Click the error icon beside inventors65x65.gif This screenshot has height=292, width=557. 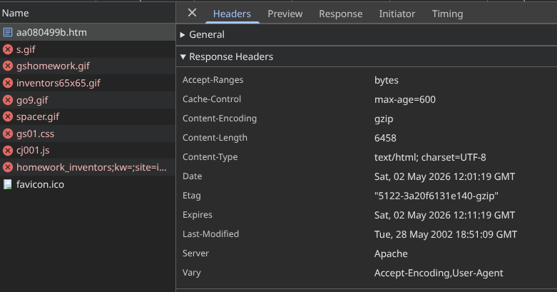(x=7, y=83)
